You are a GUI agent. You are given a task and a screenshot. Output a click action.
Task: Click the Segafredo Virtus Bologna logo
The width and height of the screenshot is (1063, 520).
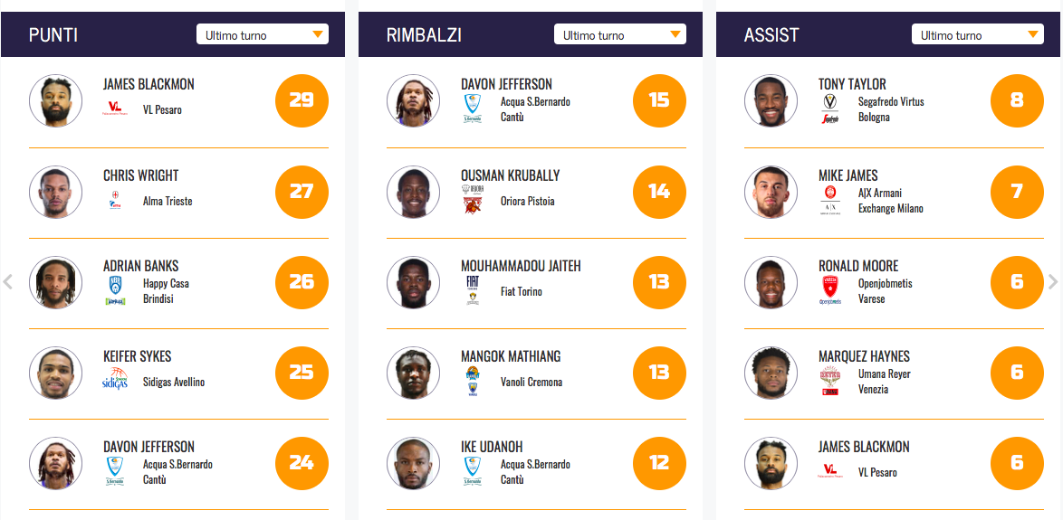coord(830,109)
